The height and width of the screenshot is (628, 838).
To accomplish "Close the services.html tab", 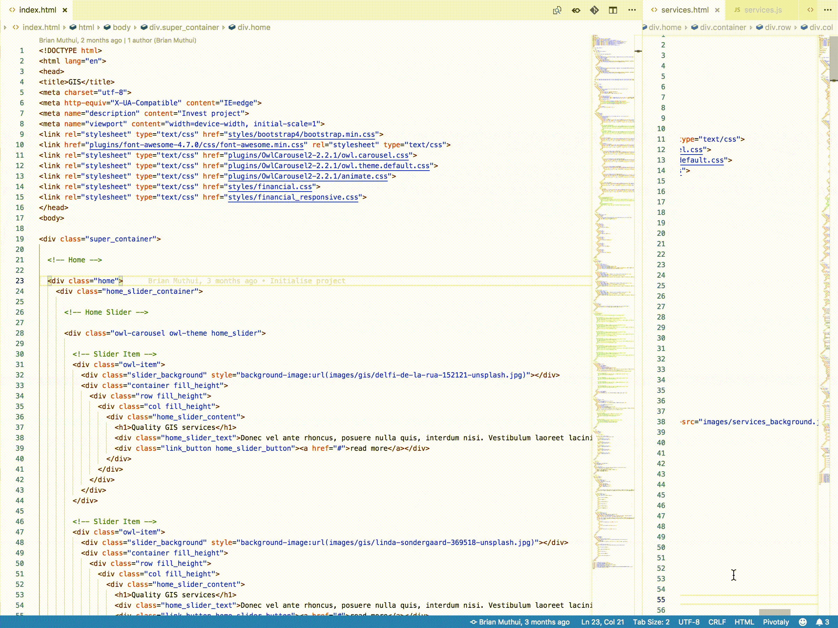I will pos(717,10).
